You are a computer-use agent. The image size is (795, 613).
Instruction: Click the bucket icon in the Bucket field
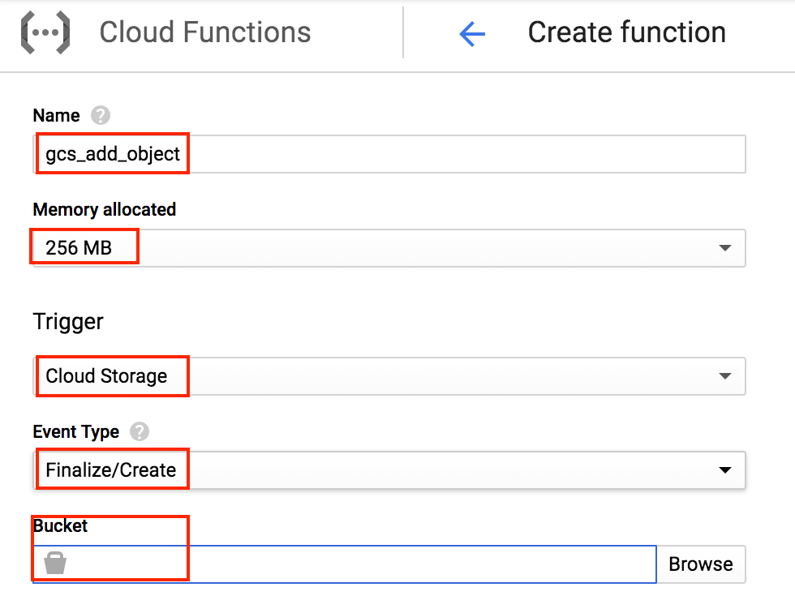(x=55, y=562)
